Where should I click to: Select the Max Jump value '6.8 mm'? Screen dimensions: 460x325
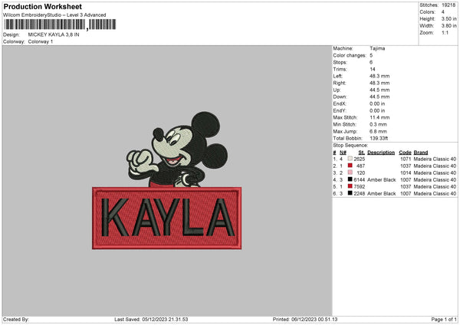378,131
